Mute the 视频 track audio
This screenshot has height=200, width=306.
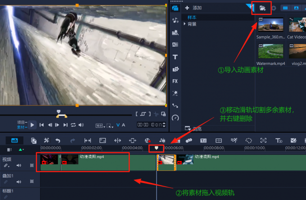coord(19,165)
